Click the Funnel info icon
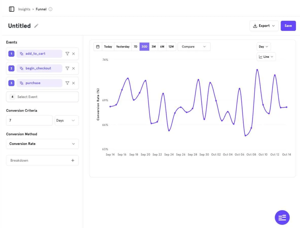 coord(50,9)
